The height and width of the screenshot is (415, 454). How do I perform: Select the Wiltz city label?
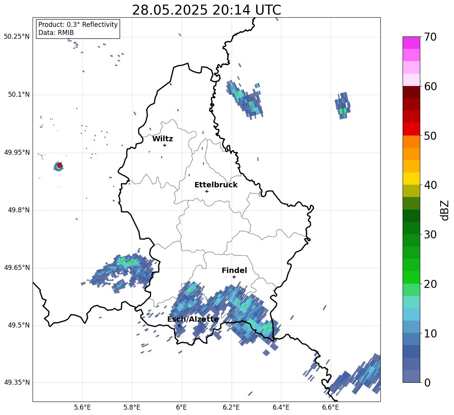(x=163, y=139)
